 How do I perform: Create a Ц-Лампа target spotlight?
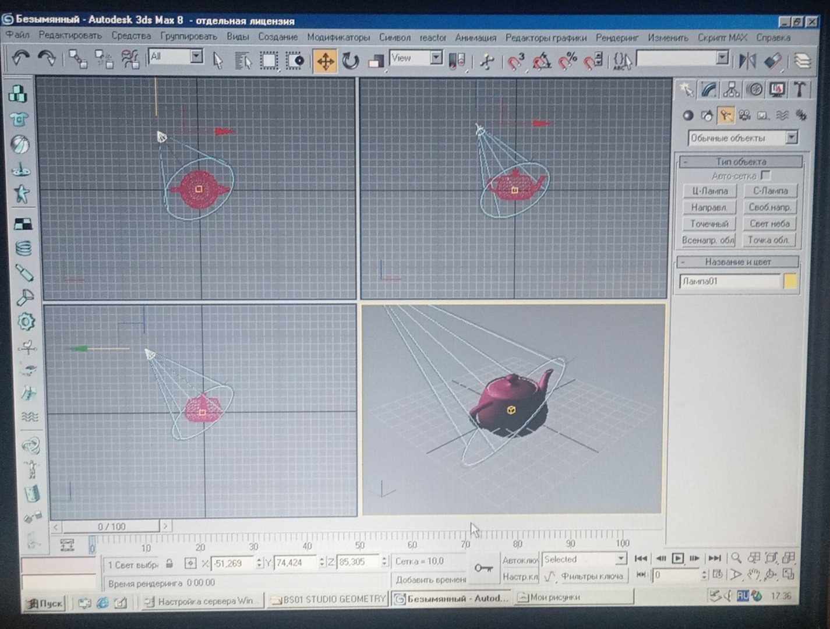[x=709, y=191]
